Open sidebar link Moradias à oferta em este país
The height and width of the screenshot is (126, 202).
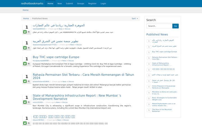165,93
